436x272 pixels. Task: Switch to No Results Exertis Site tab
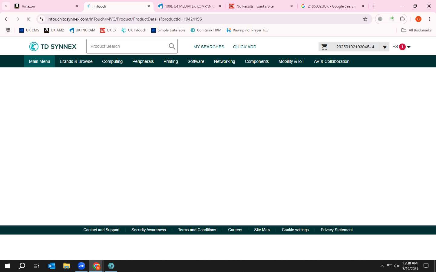pos(260,6)
